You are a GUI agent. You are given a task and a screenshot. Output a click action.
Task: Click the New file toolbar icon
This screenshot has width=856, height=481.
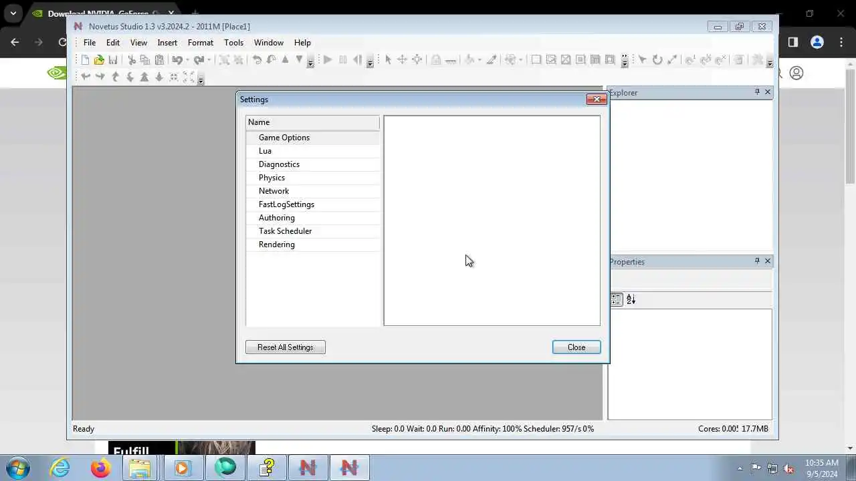click(x=85, y=60)
